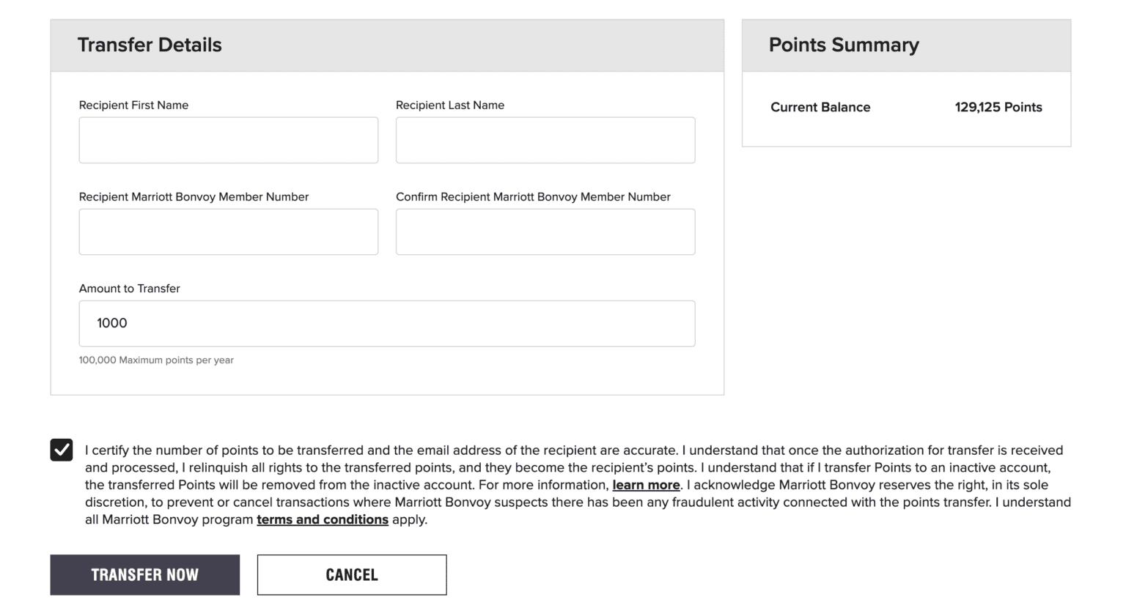Click the Points Summary header
Screen dimensions: 1126x616
coord(844,45)
